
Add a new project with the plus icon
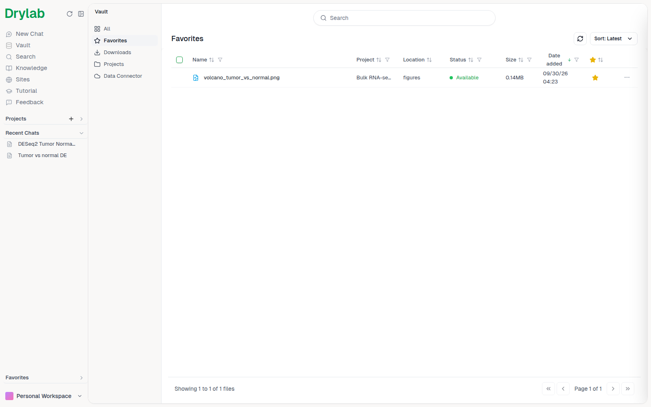coord(71,119)
